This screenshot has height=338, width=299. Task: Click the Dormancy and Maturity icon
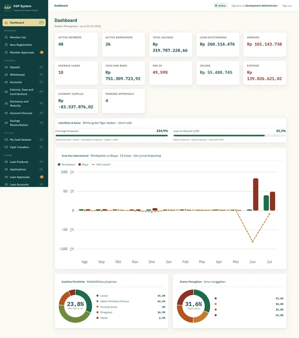click(6, 103)
